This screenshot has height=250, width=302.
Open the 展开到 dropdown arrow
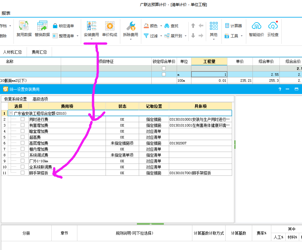point(185,36)
